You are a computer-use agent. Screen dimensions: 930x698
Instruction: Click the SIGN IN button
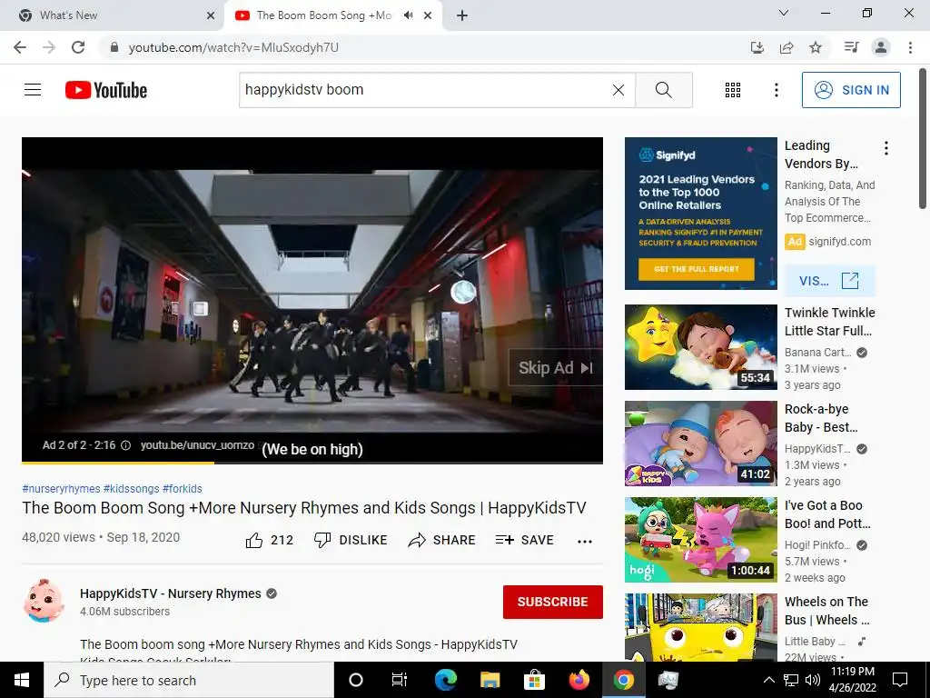(x=851, y=90)
